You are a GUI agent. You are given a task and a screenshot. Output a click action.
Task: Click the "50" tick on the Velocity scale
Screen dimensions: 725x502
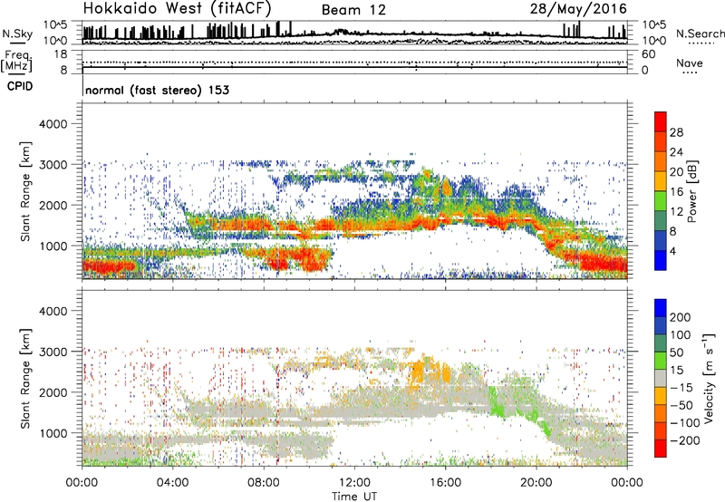[676, 352]
